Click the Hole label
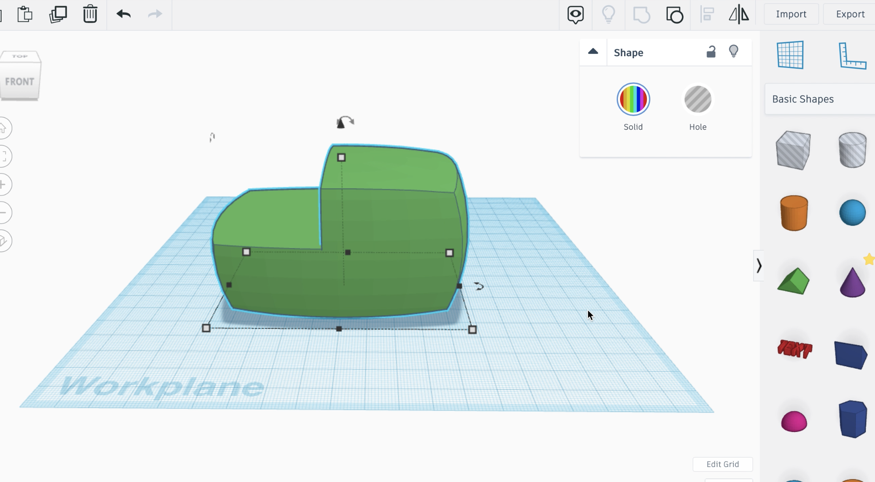The height and width of the screenshot is (482, 875). point(698,127)
